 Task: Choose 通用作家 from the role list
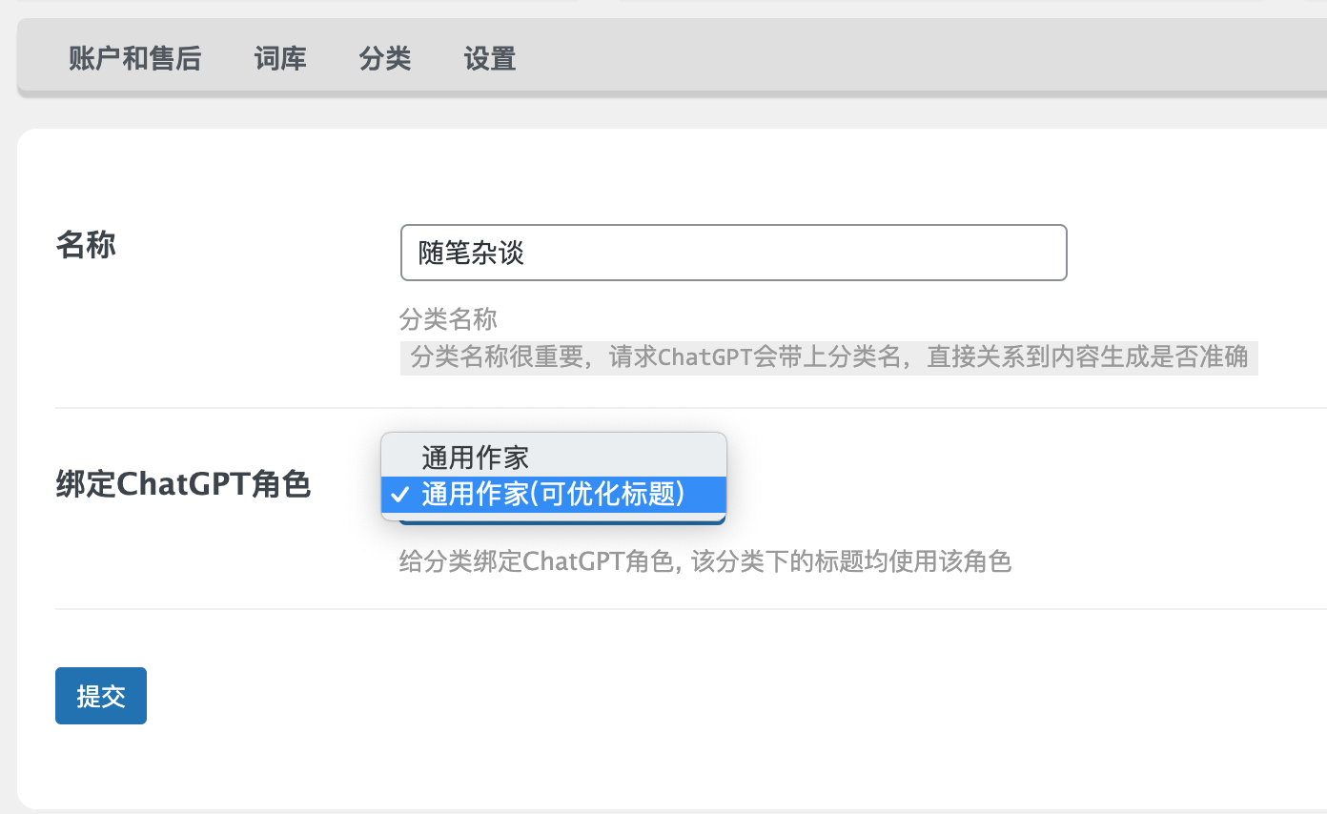click(x=475, y=458)
